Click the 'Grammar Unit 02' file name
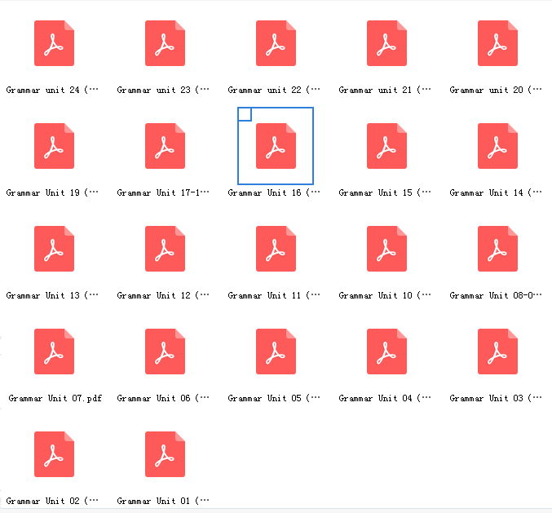This screenshot has height=513, width=552. pos(52,502)
